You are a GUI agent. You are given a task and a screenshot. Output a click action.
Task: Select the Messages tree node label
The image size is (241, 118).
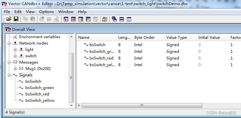(x=29, y=62)
